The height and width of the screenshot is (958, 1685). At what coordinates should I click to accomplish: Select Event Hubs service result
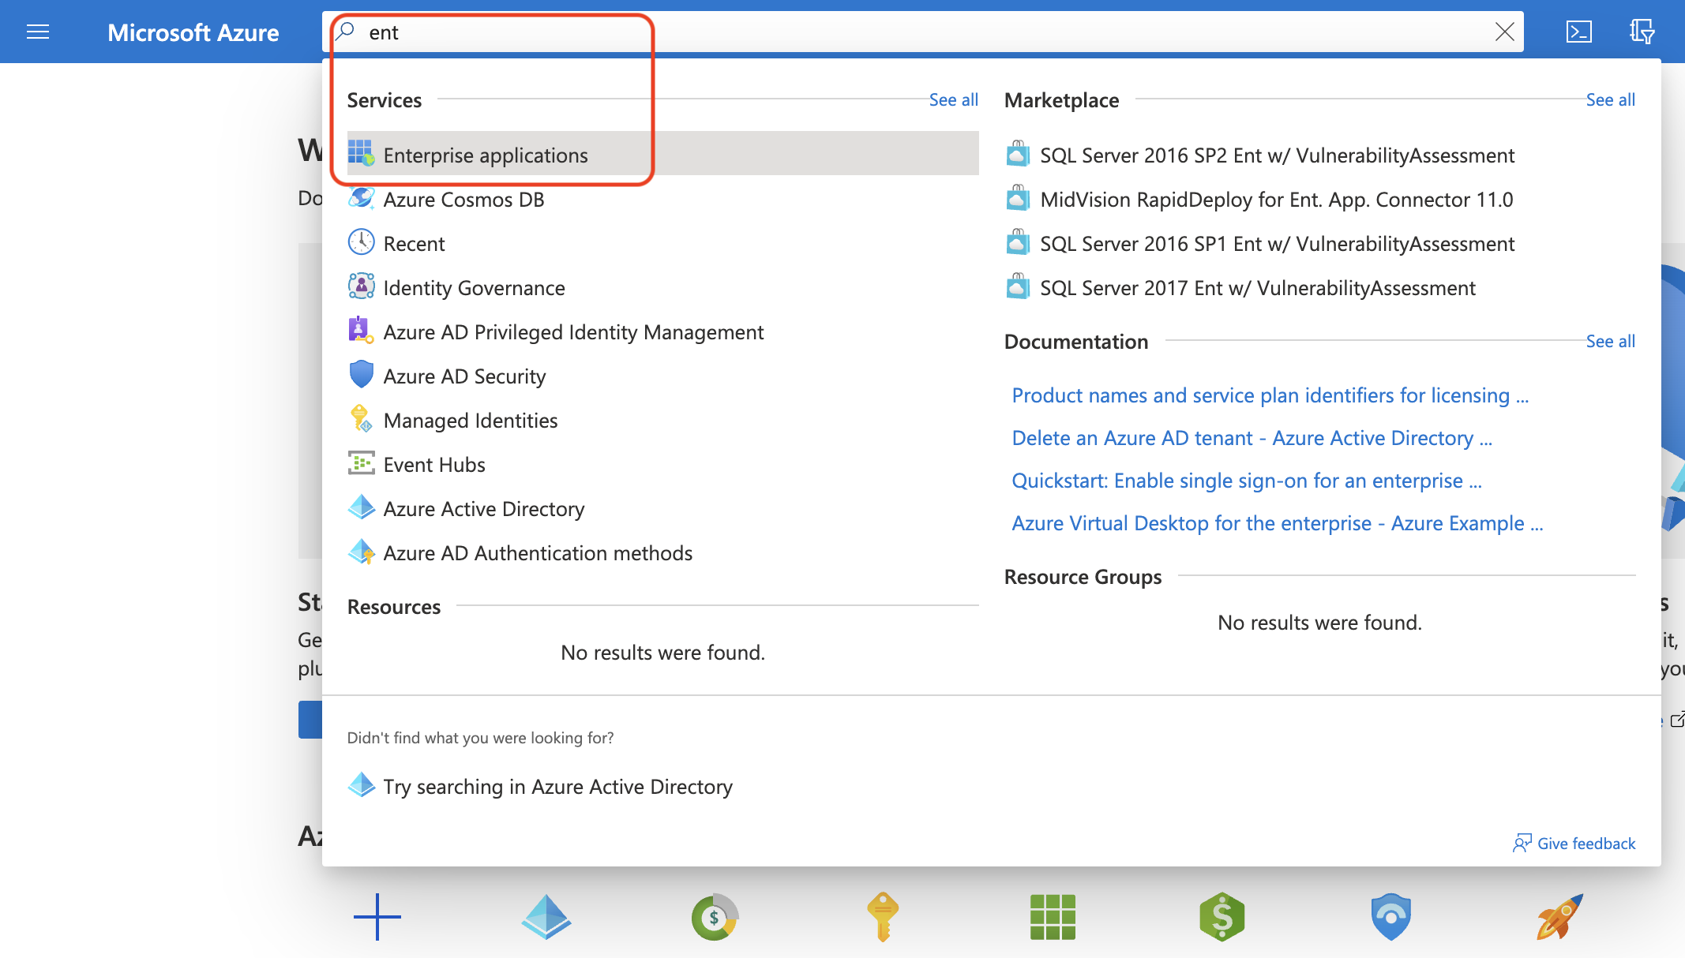(x=662, y=464)
